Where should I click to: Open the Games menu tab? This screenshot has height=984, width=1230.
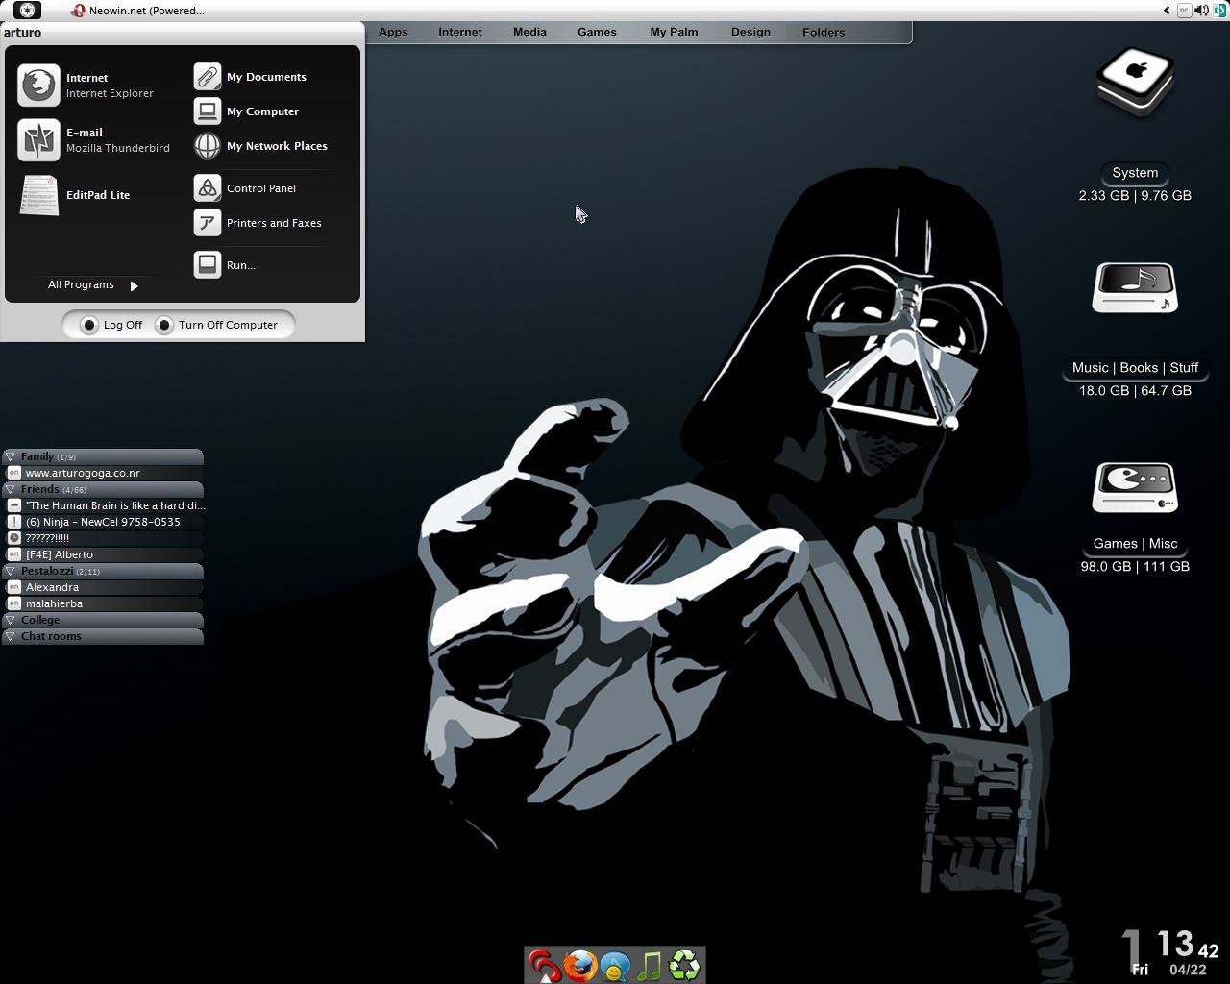point(597,32)
